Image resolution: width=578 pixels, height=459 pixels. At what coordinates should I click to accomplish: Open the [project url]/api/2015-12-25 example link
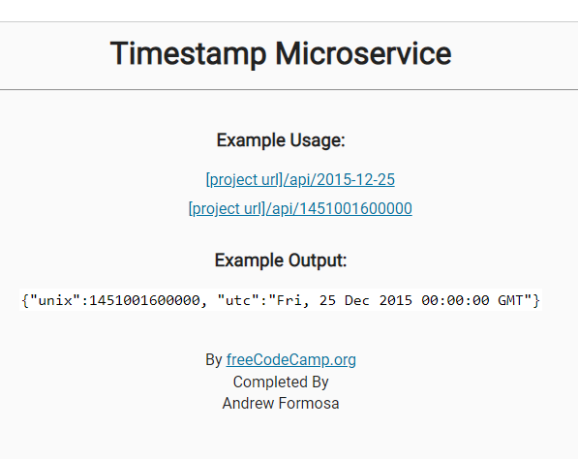[x=300, y=180]
